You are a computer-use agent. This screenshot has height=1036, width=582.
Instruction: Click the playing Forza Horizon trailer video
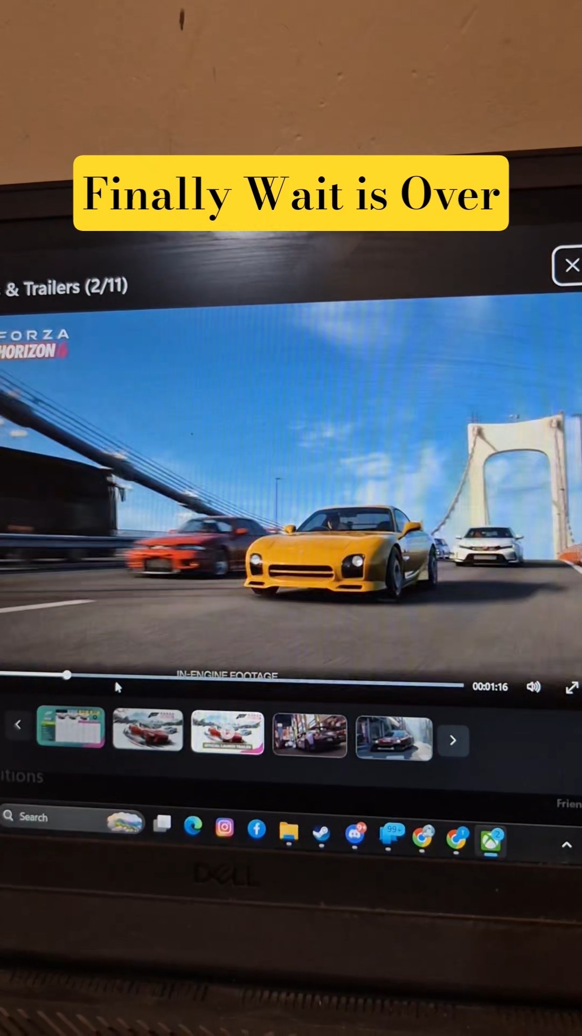point(291,486)
